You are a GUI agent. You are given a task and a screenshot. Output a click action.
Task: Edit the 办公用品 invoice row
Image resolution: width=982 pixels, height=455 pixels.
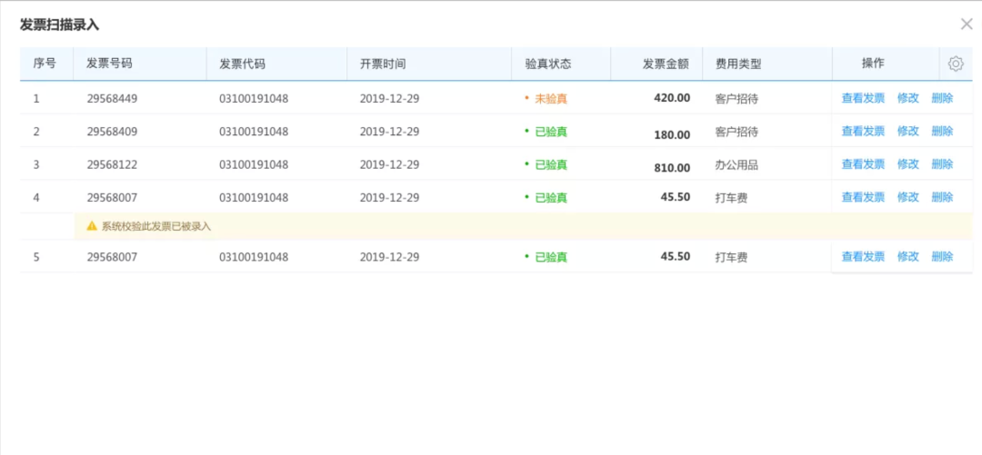pos(908,164)
